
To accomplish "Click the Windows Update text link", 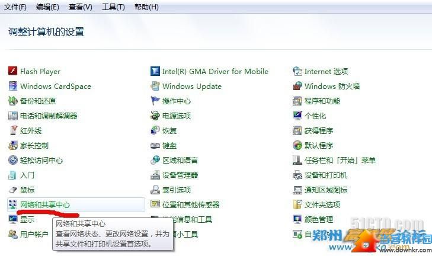I will (x=192, y=87).
